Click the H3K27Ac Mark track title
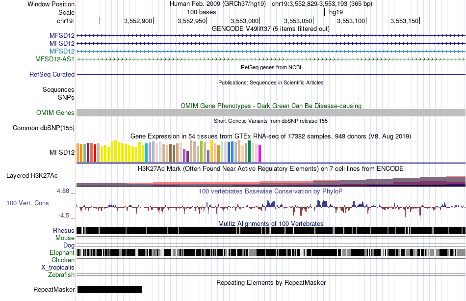 [x=271, y=168]
